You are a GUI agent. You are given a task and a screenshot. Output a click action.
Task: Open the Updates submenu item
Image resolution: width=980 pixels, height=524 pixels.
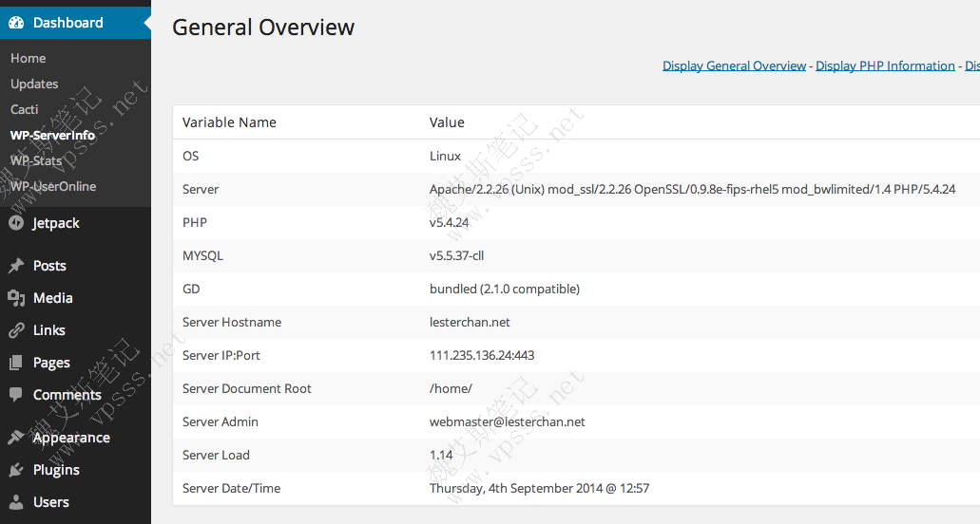(x=34, y=84)
